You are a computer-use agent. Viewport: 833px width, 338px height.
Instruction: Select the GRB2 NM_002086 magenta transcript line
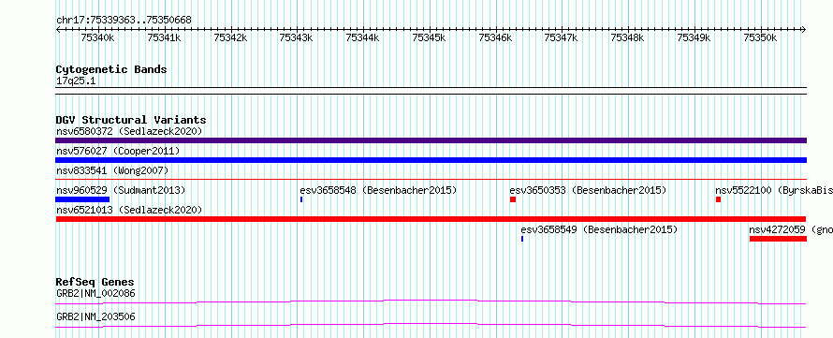(x=431, y=301)
